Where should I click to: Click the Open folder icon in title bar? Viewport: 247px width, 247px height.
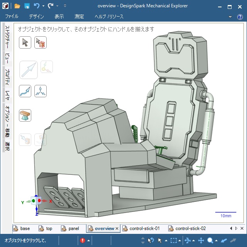point(17,6)
